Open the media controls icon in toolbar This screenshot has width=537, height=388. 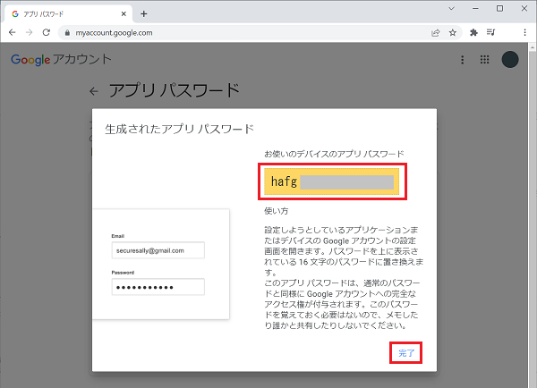(490, 32)
